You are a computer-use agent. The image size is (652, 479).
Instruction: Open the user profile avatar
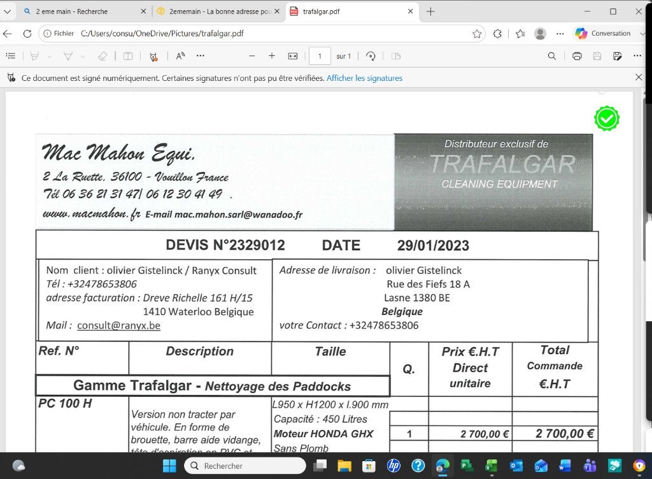[540, 34]
